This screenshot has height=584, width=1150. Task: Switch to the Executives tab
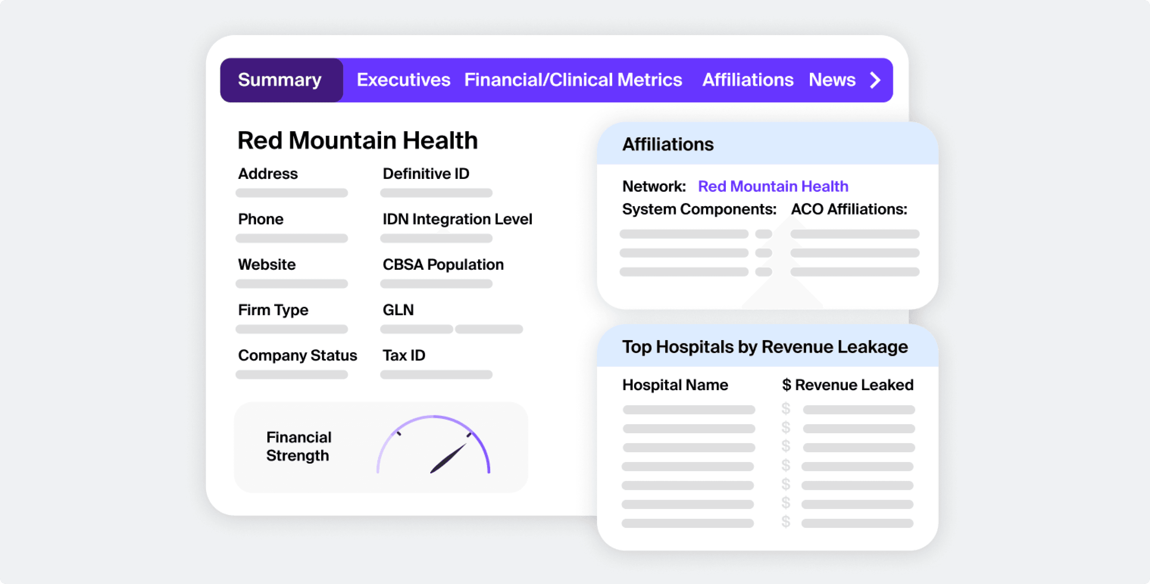[x=403, y=80]
